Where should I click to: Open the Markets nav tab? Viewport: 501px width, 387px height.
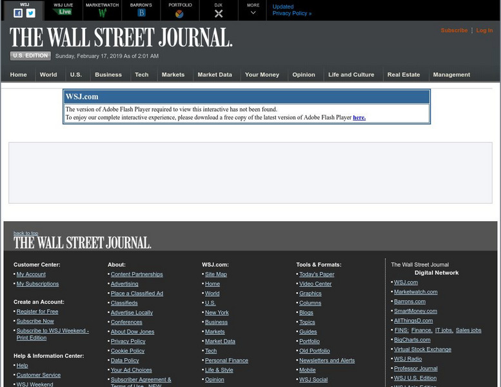[x=173, y=74]
